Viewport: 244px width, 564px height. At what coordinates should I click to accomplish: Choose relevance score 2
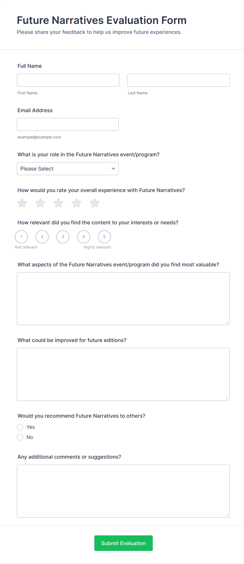[42, 237]
